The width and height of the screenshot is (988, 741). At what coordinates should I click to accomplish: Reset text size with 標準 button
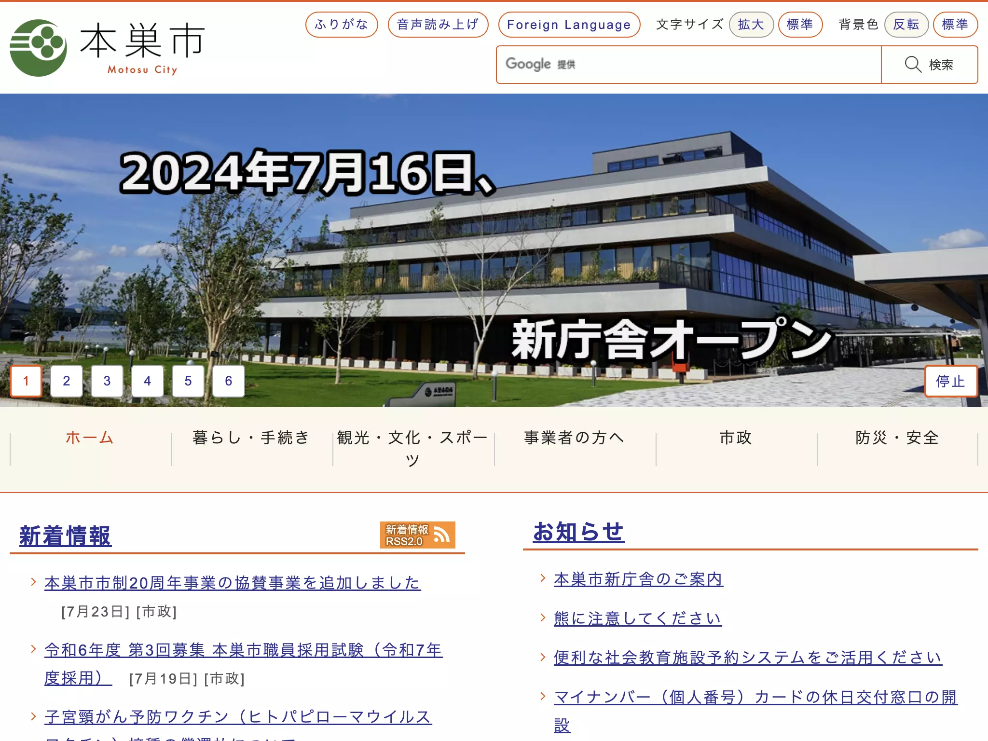coord(800,25)
